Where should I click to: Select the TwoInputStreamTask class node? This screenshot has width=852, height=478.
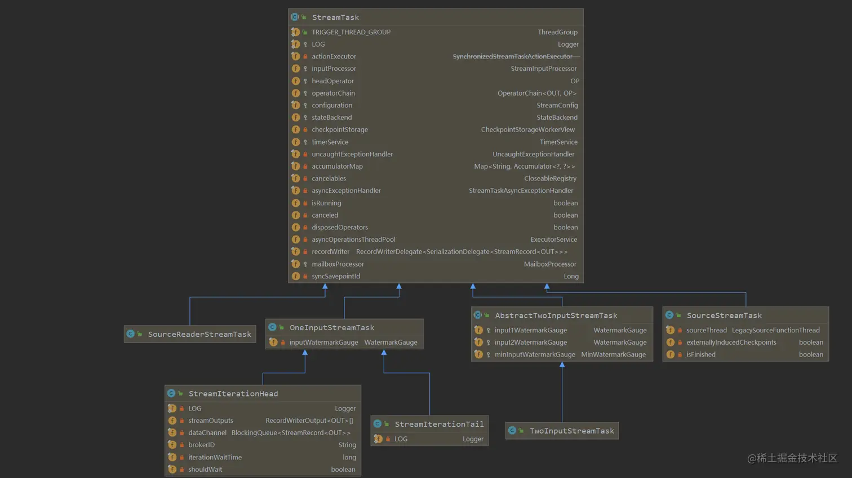tap(562, 431)
